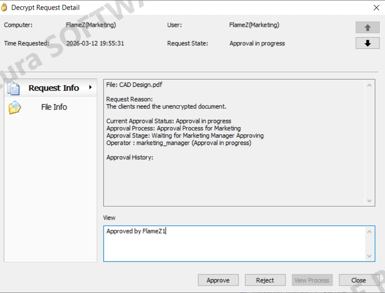Click request info scroll-up arrow
This screenshot has width=385, height=293.
click(x=369, y=85)
